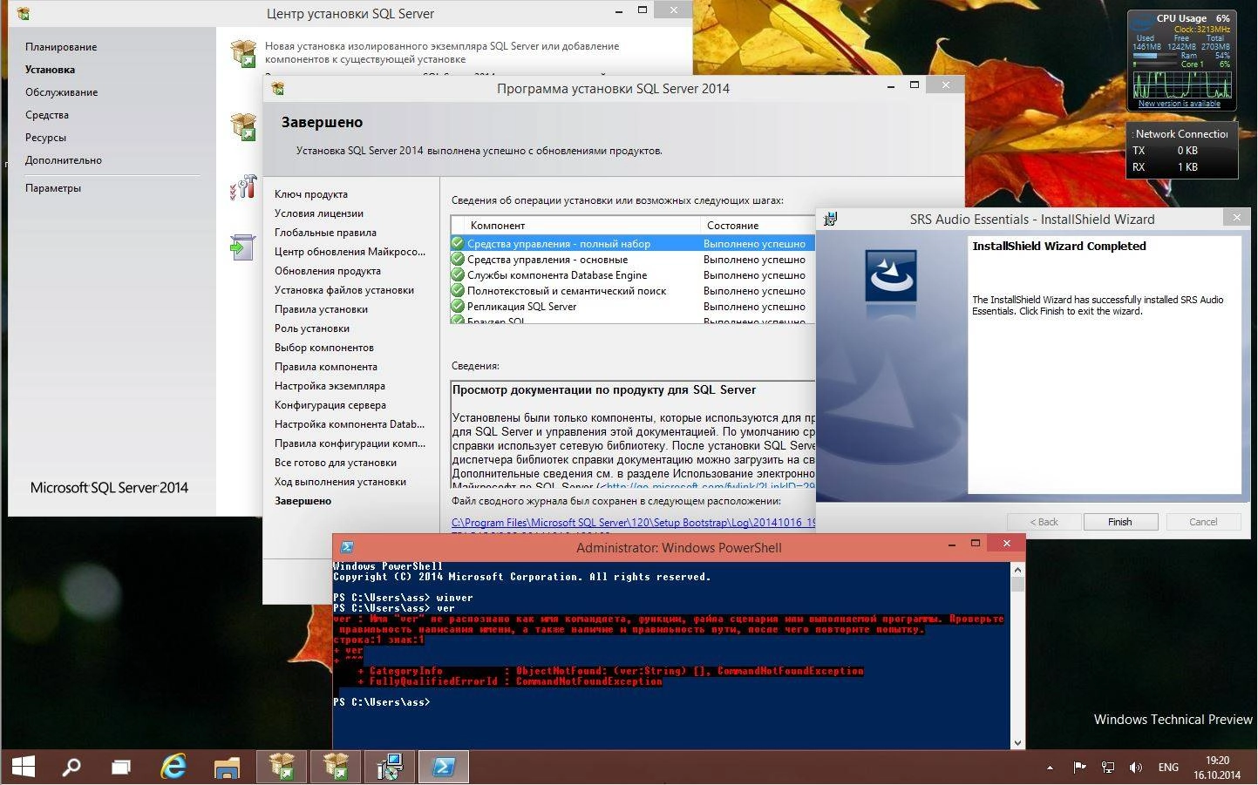Switch to InstallShield installer taskbar icon

(x=390, y=767)
